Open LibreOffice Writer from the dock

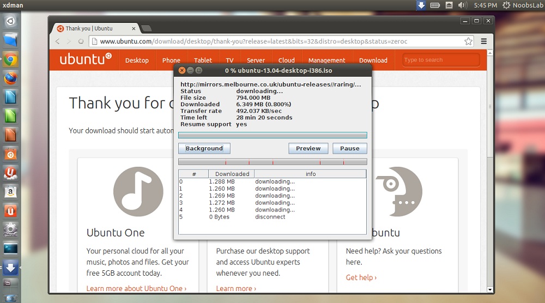pos(10,97)
